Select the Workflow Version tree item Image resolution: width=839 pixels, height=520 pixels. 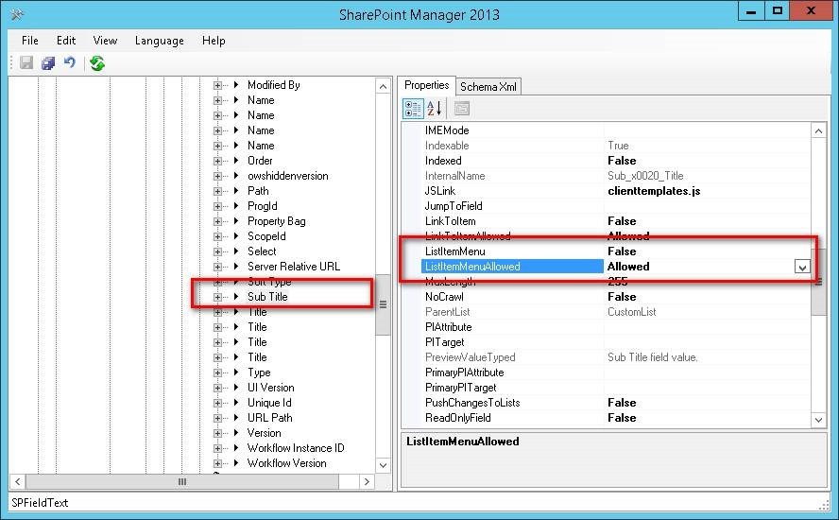[x=287, y=463]
